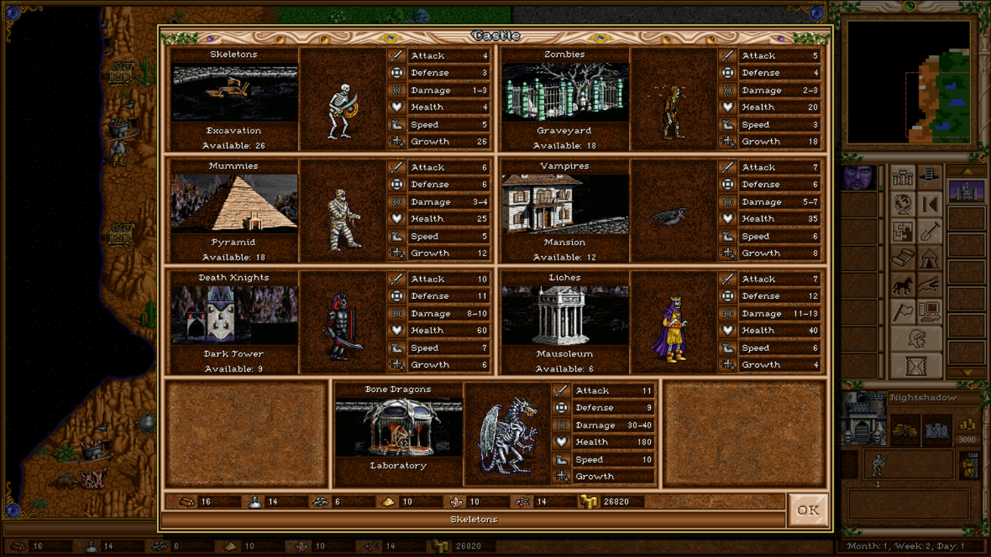Click the Death Knight creature sprite
Image resolution: width=991 pixels, height=557 pixels.
pos(341,326)
